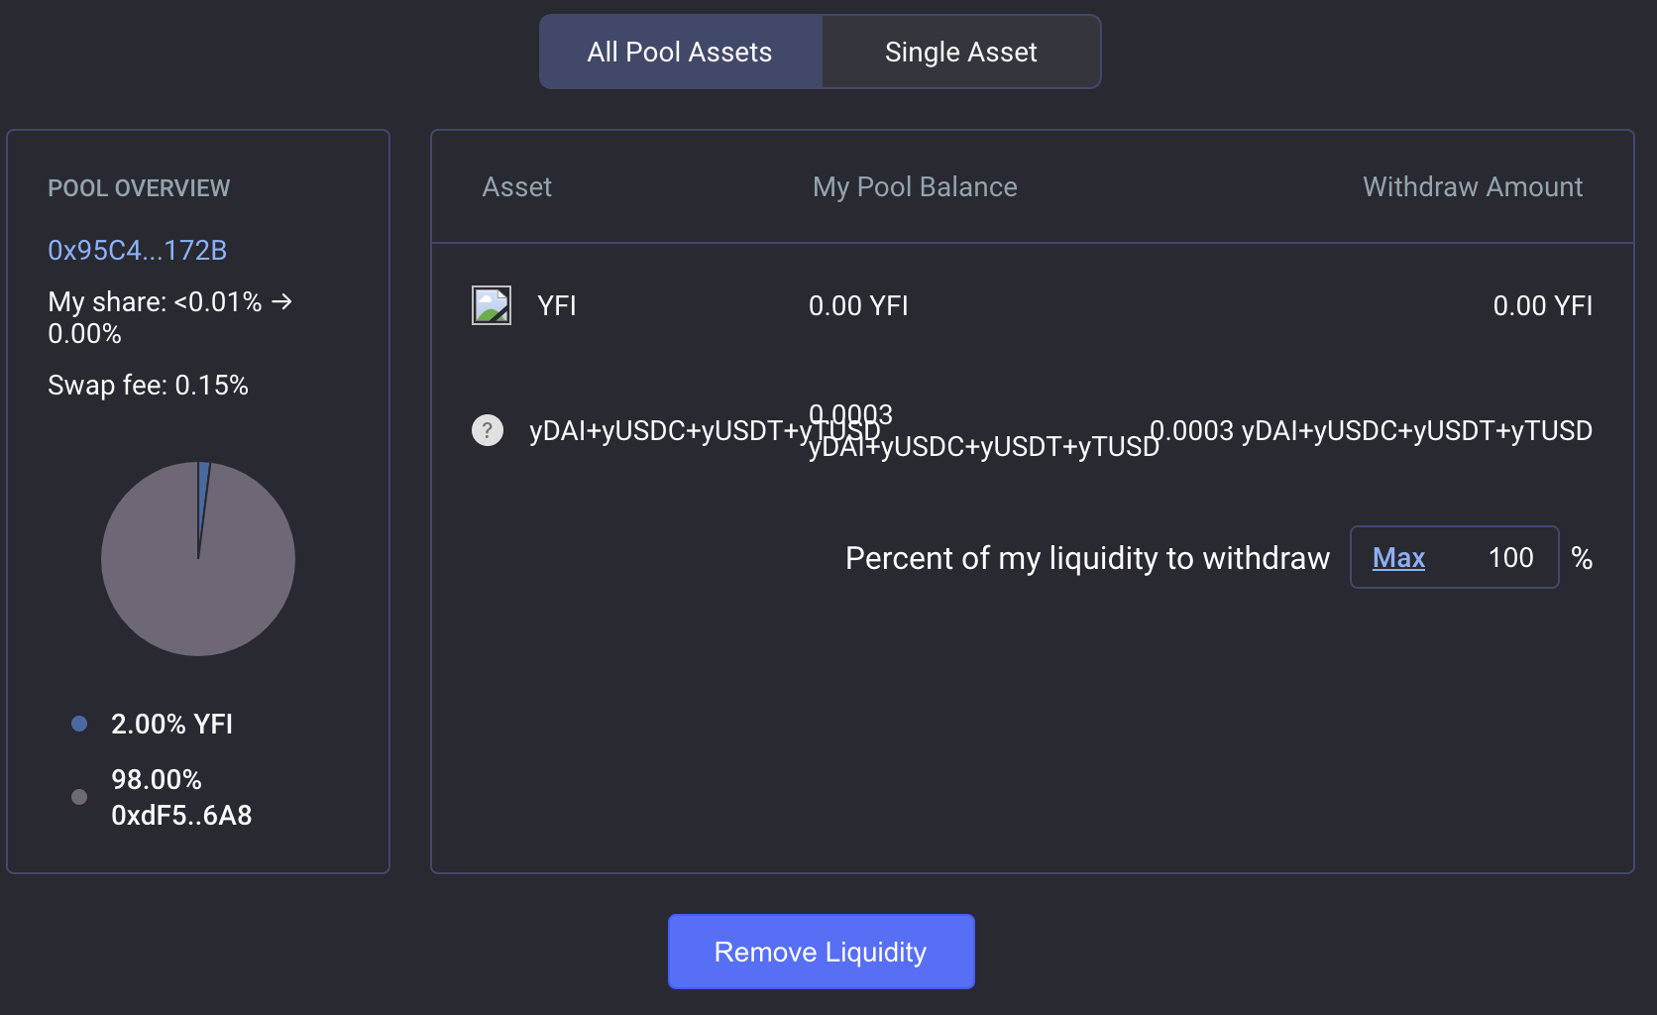Click the Swap fee 0.15% text
This screenshot has height=1015, width=1657.
pos(149,385)
